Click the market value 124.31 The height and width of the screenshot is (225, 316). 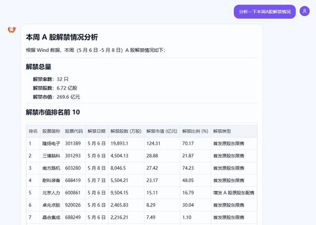point(153,143)
